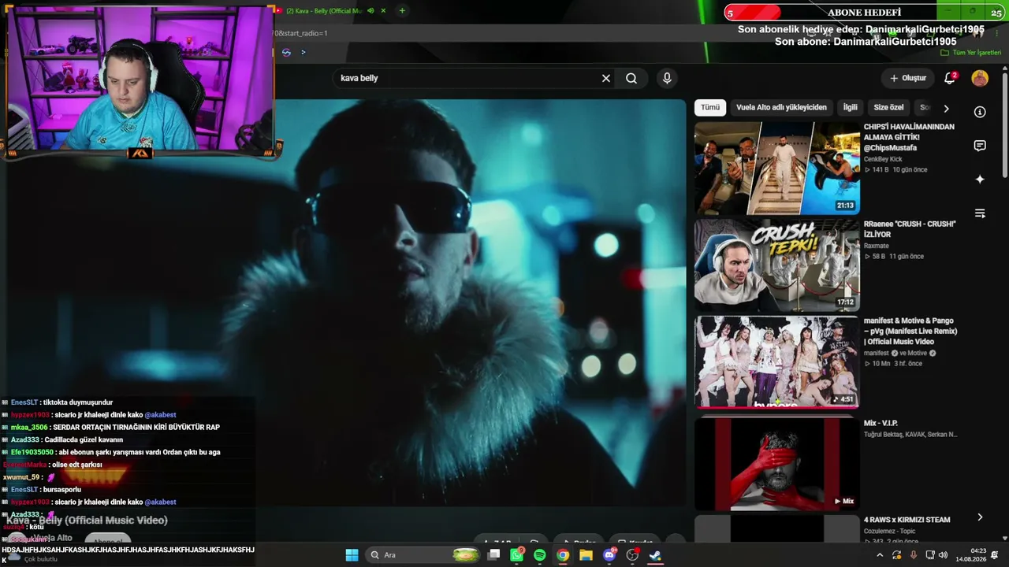Open a new browser tab
This screenshot has height=567, width=1009.
[402, 11]
